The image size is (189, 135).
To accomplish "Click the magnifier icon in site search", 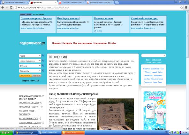I will click(164, 55).
